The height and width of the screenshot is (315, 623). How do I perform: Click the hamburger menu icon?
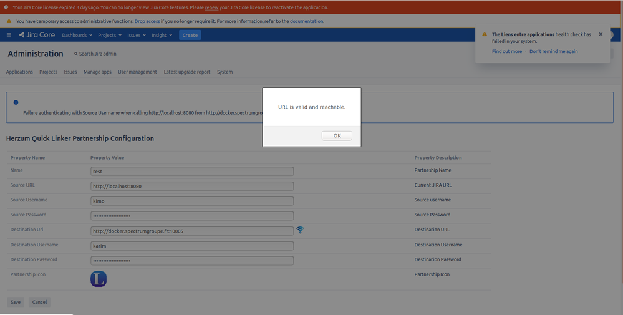coord(9,35)
